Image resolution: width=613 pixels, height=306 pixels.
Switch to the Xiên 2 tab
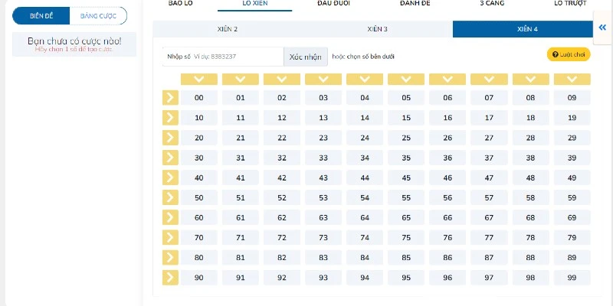click(228, 30)
